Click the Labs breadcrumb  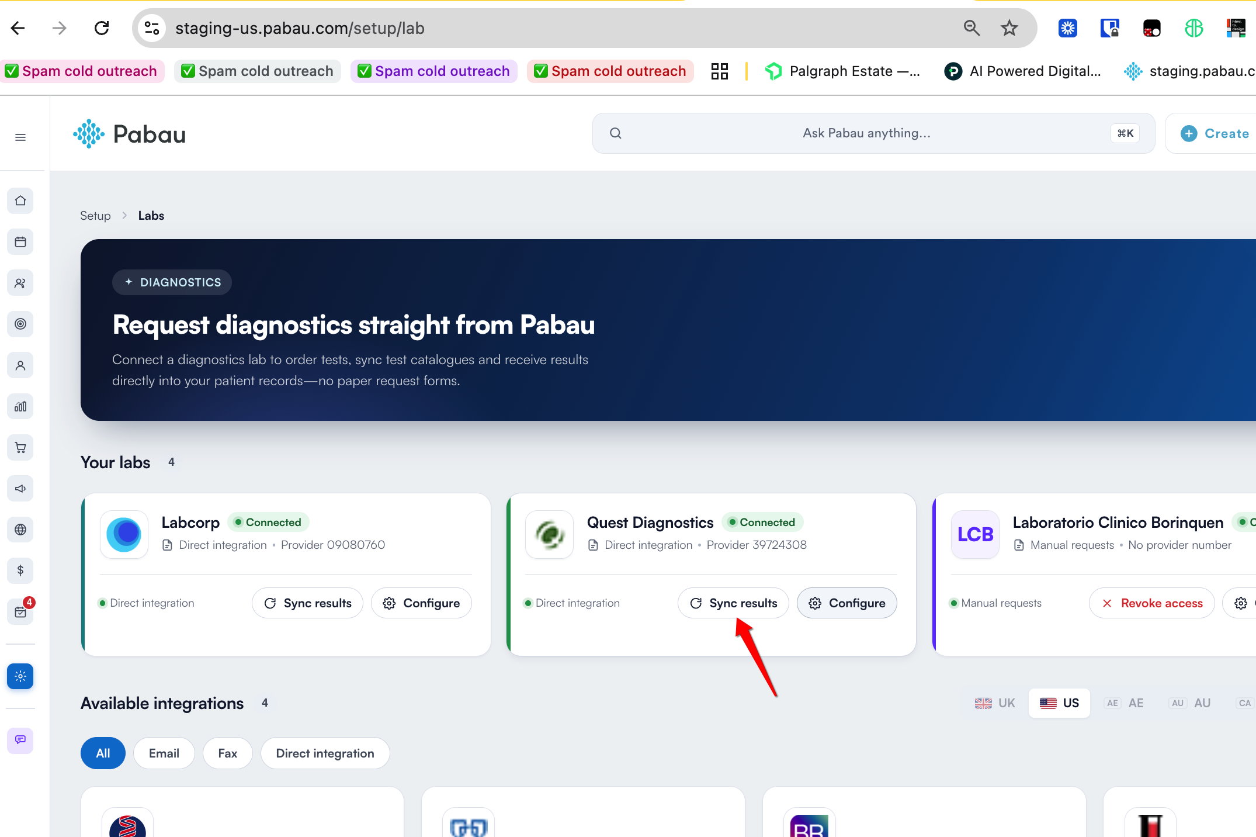pyautogui.click(x=151, y=216)
